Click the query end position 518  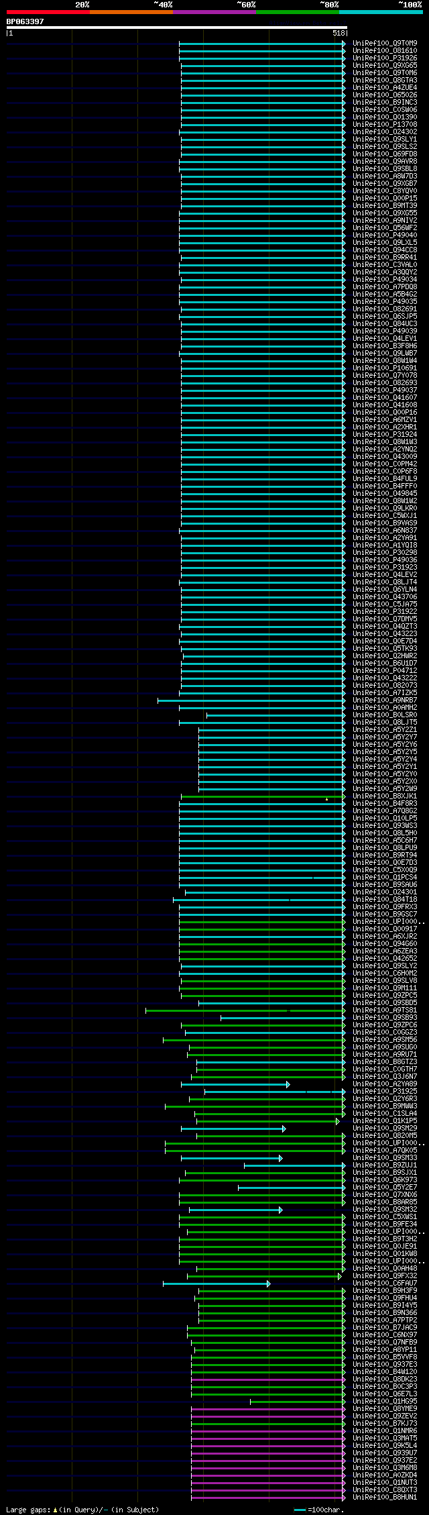point(339,33)
